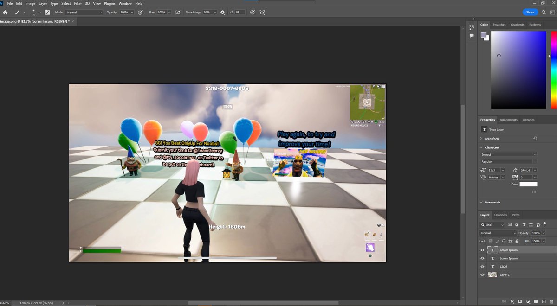
Task: Create new fill or adjustment layer icon
Action: [x=528, y=301]
